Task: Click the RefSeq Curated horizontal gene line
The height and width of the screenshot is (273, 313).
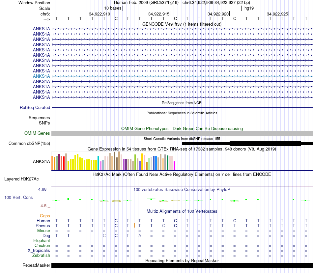Action: click(182, 108)
